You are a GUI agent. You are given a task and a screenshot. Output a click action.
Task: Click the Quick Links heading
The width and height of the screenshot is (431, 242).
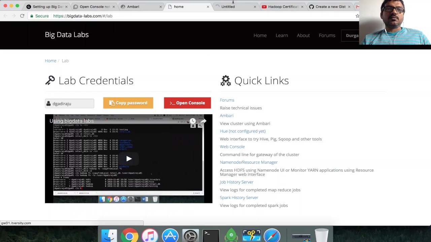pos(262,81)
